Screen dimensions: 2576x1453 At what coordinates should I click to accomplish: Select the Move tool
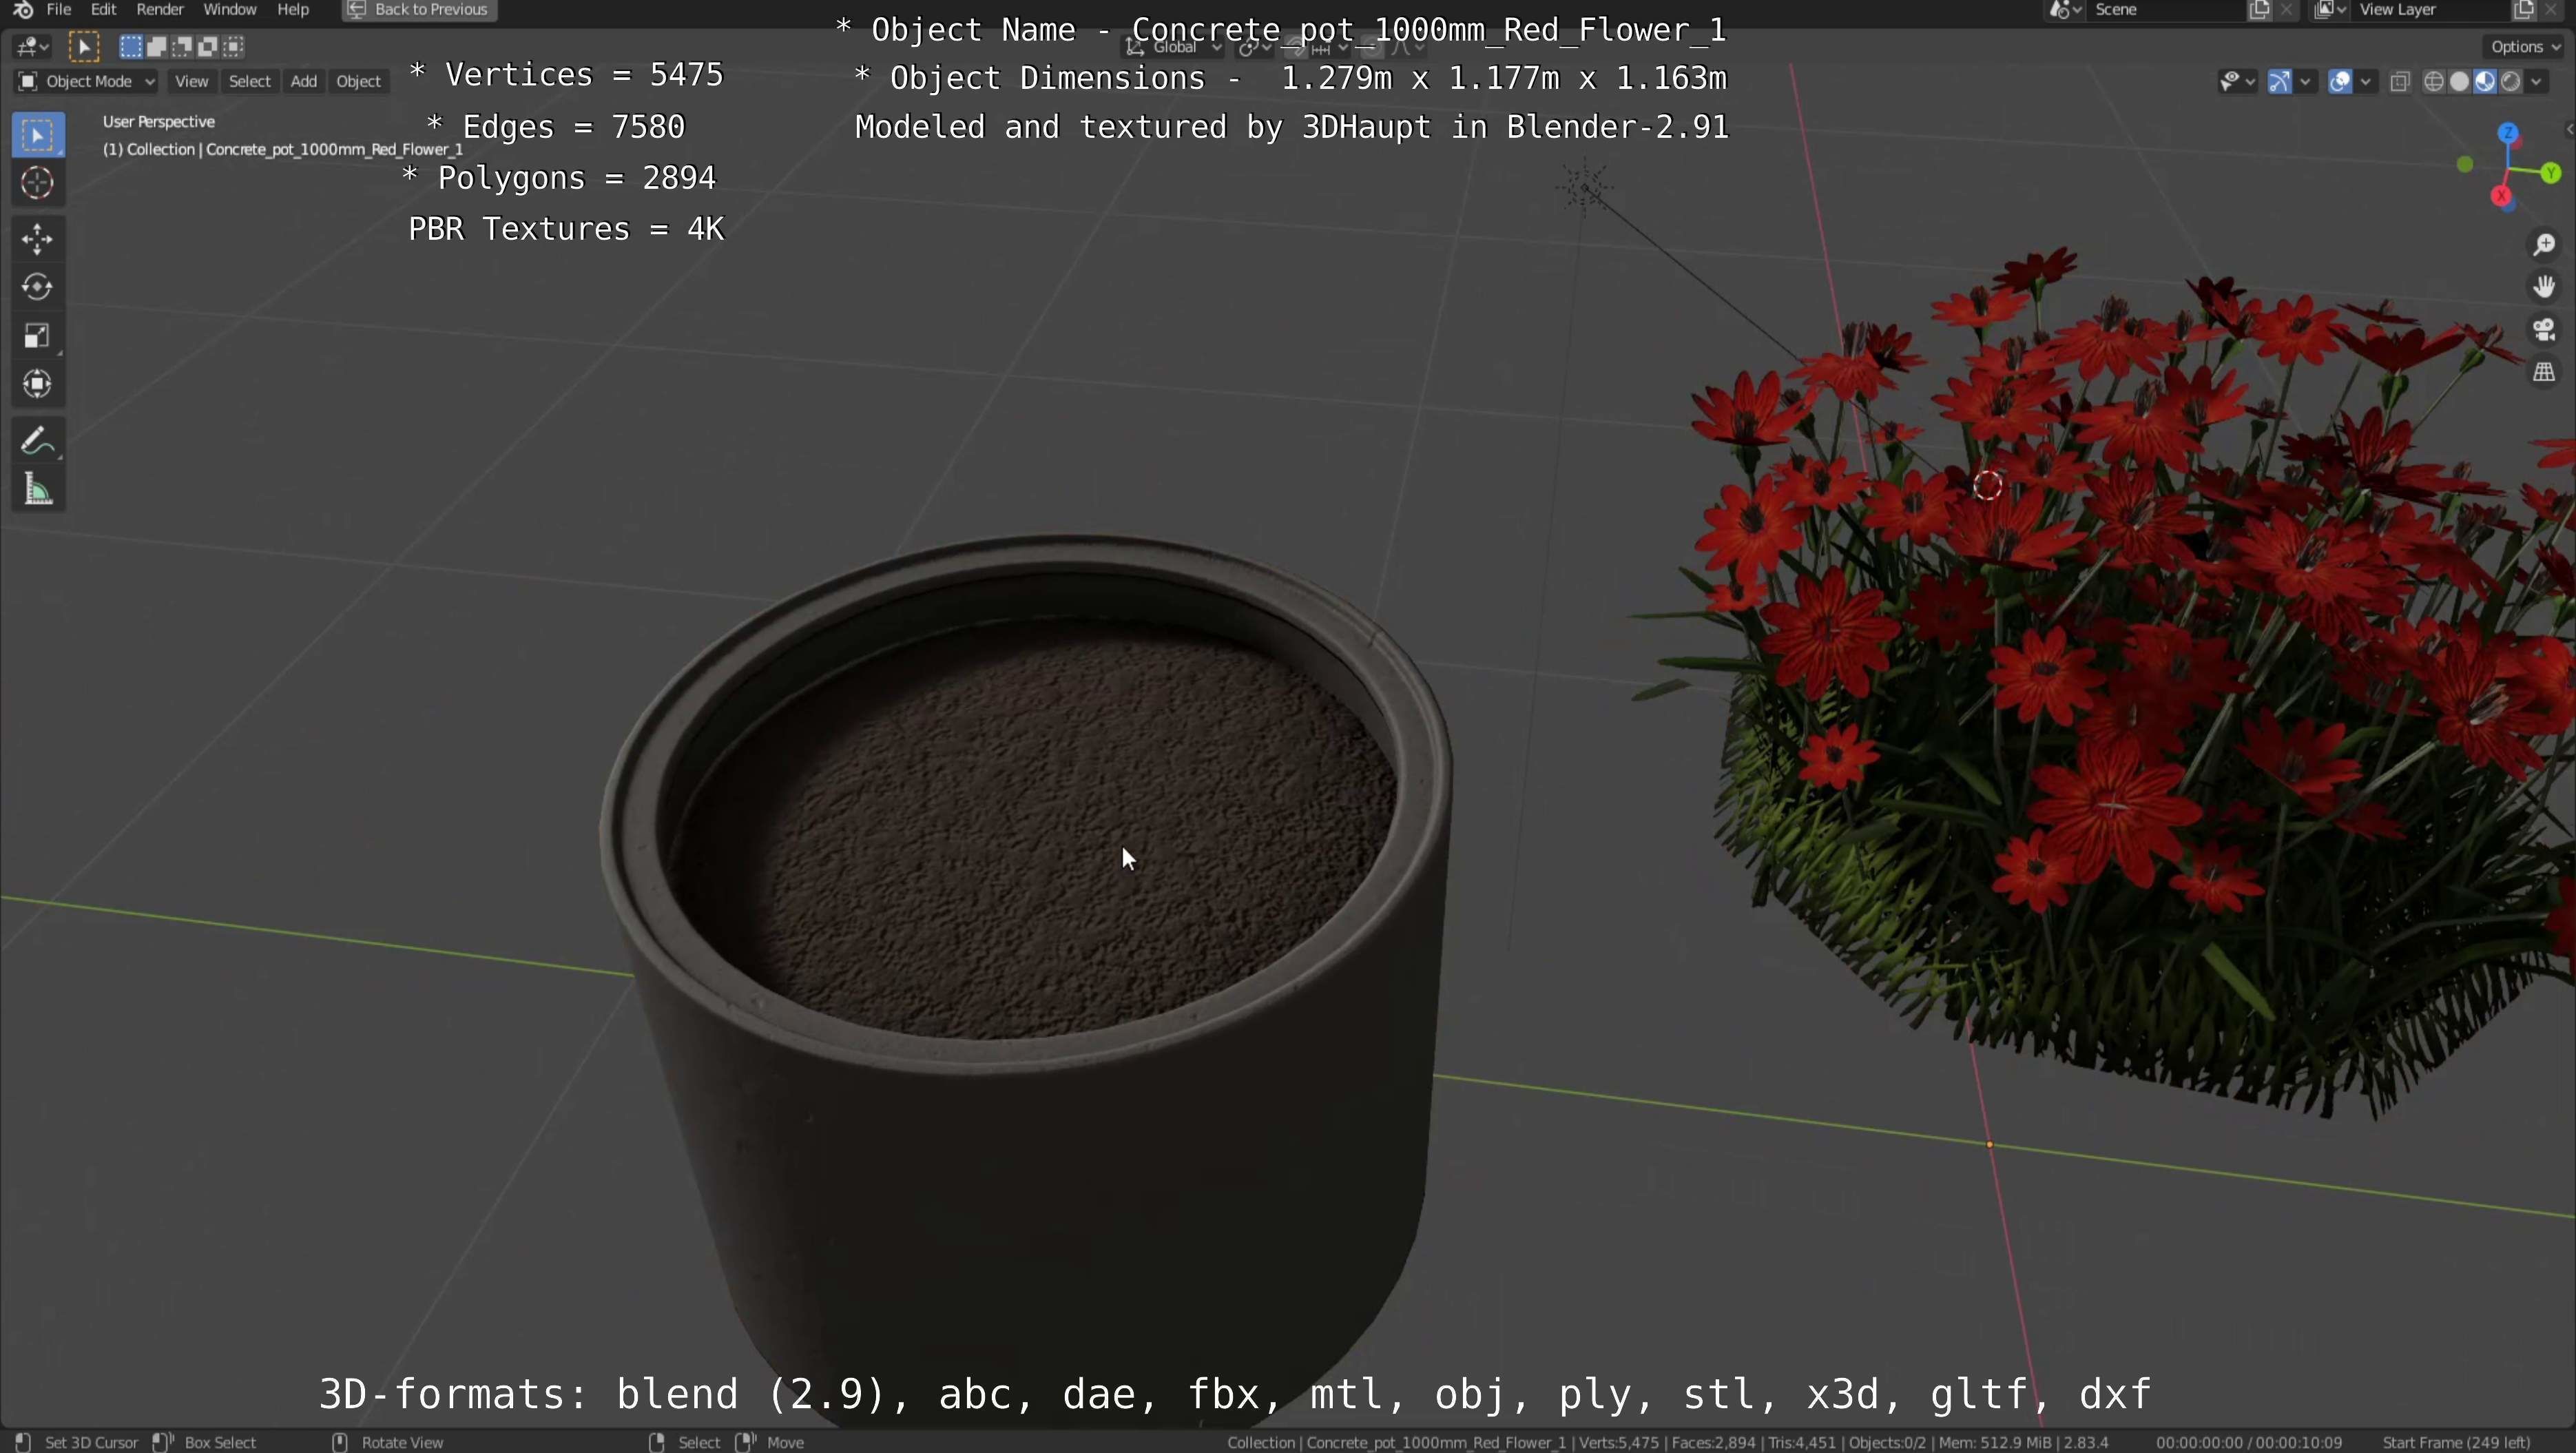tap(38, 239)
